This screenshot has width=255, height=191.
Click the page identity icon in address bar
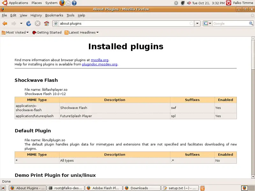click(x=55, y=24)
